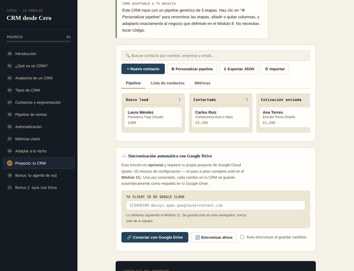Open Personalizar pipeline settings
This screenshot has height=271, width=354.
point(192,69)
